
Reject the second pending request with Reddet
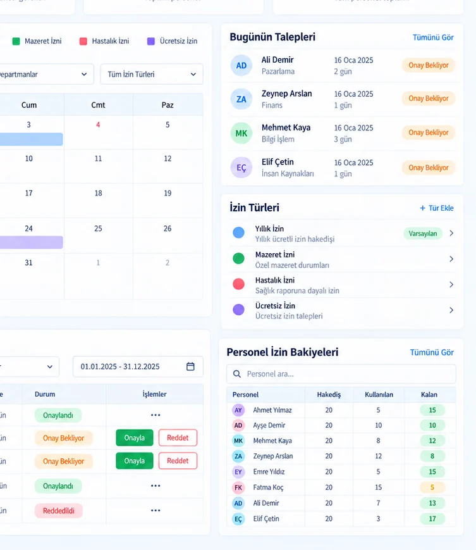178,461
